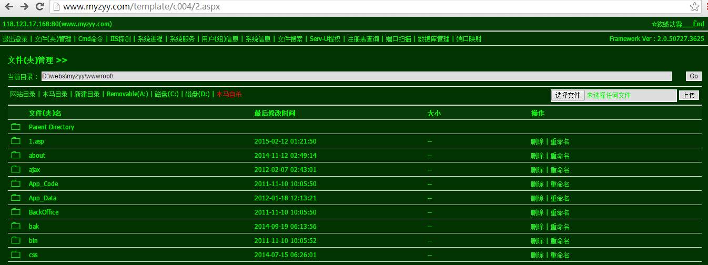Click the 新建目录 link
Image resolution: width=708 pixels, height=265 pixels.
87,95
